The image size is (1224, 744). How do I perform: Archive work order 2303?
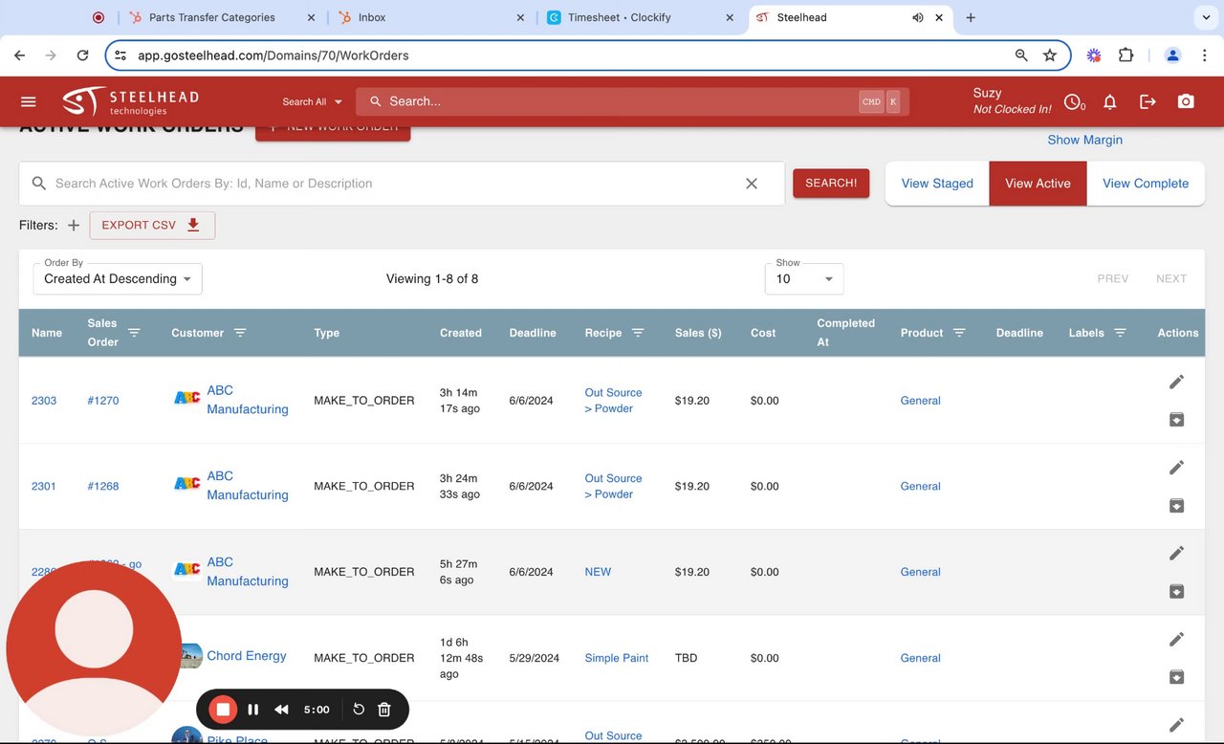1177,419
